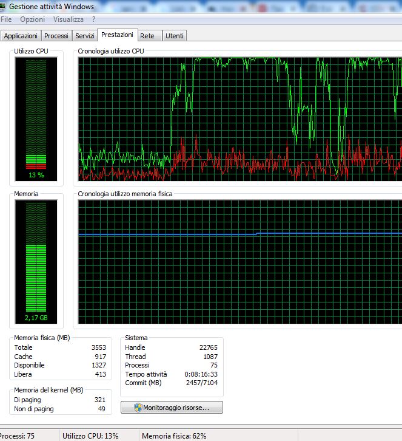The image size is (402, 441).
Task: Click the Monitoraggio risorse button
Action: pos(172,407)
